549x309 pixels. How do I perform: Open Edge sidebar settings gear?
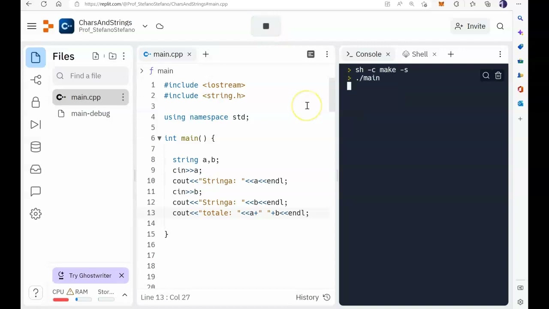(520, 302)
